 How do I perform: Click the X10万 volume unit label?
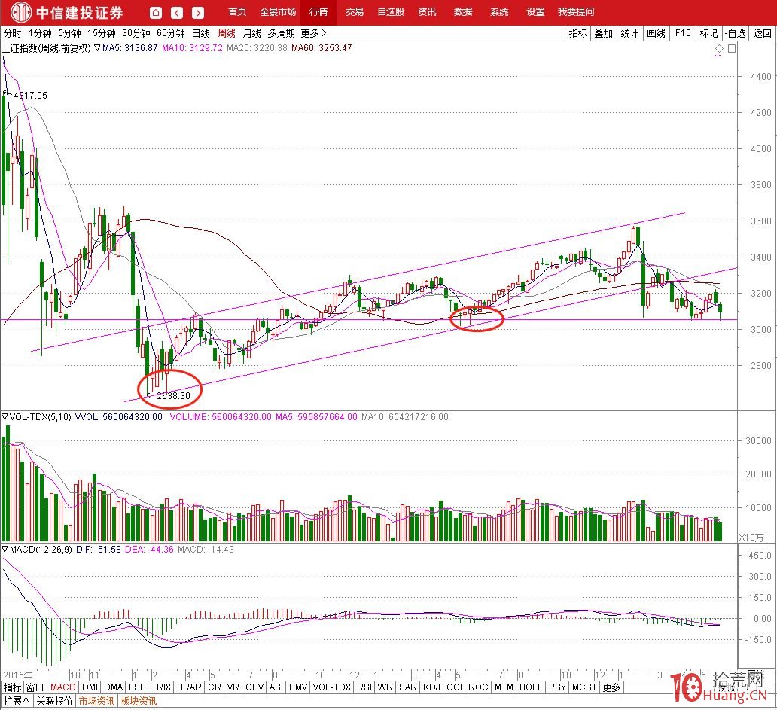[751, 537]
